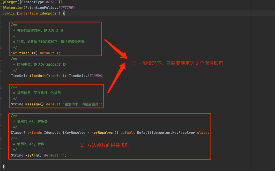Collapse the timeout Javadoc comment fold
Image resolution: width=275 pixels, height=171 pixels.
[x=1, y=25]
